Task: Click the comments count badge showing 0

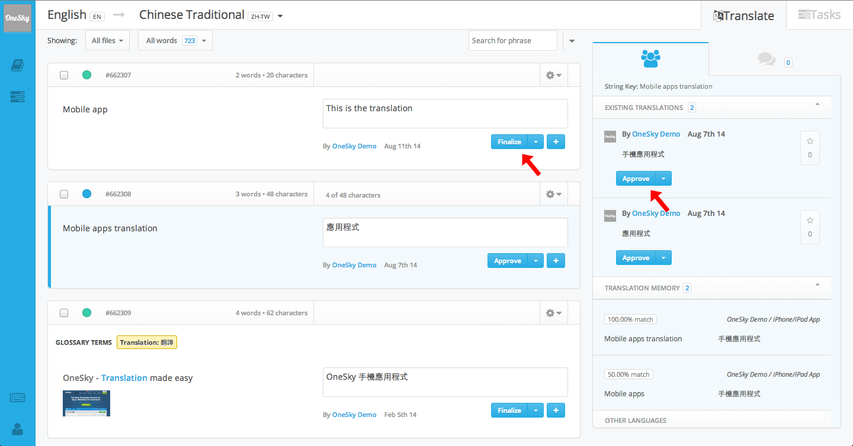Action: (788, 62)
